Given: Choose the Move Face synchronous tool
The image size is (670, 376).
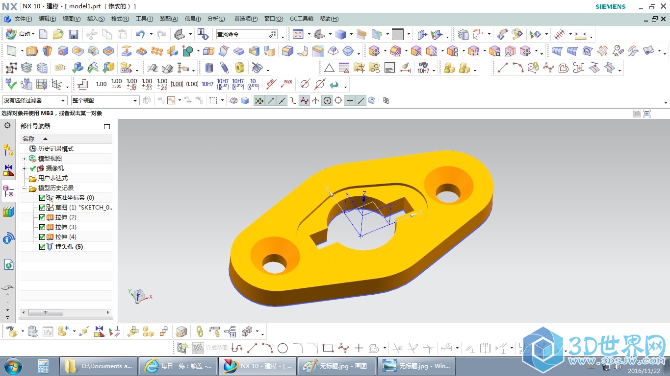Looking at the screenshot, I should pos(374,51).
